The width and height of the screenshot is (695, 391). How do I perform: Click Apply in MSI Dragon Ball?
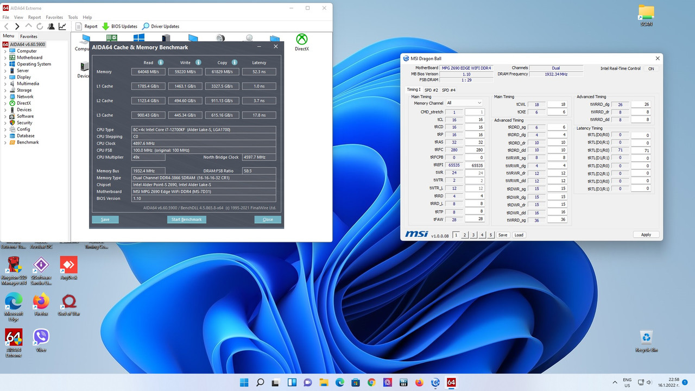(x=646, y=235)
